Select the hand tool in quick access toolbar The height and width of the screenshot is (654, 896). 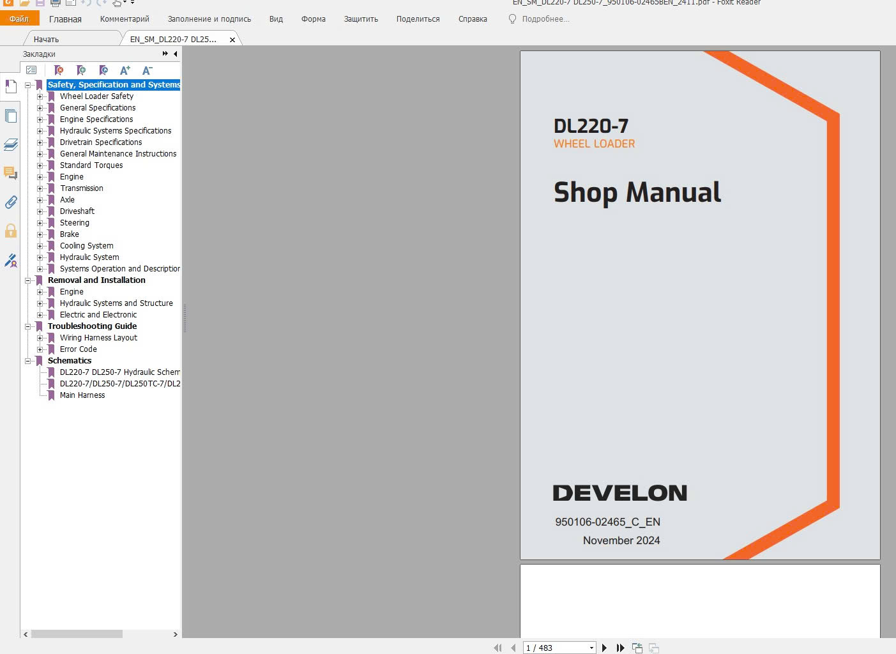pyautogui.click(x=118, y=3)
